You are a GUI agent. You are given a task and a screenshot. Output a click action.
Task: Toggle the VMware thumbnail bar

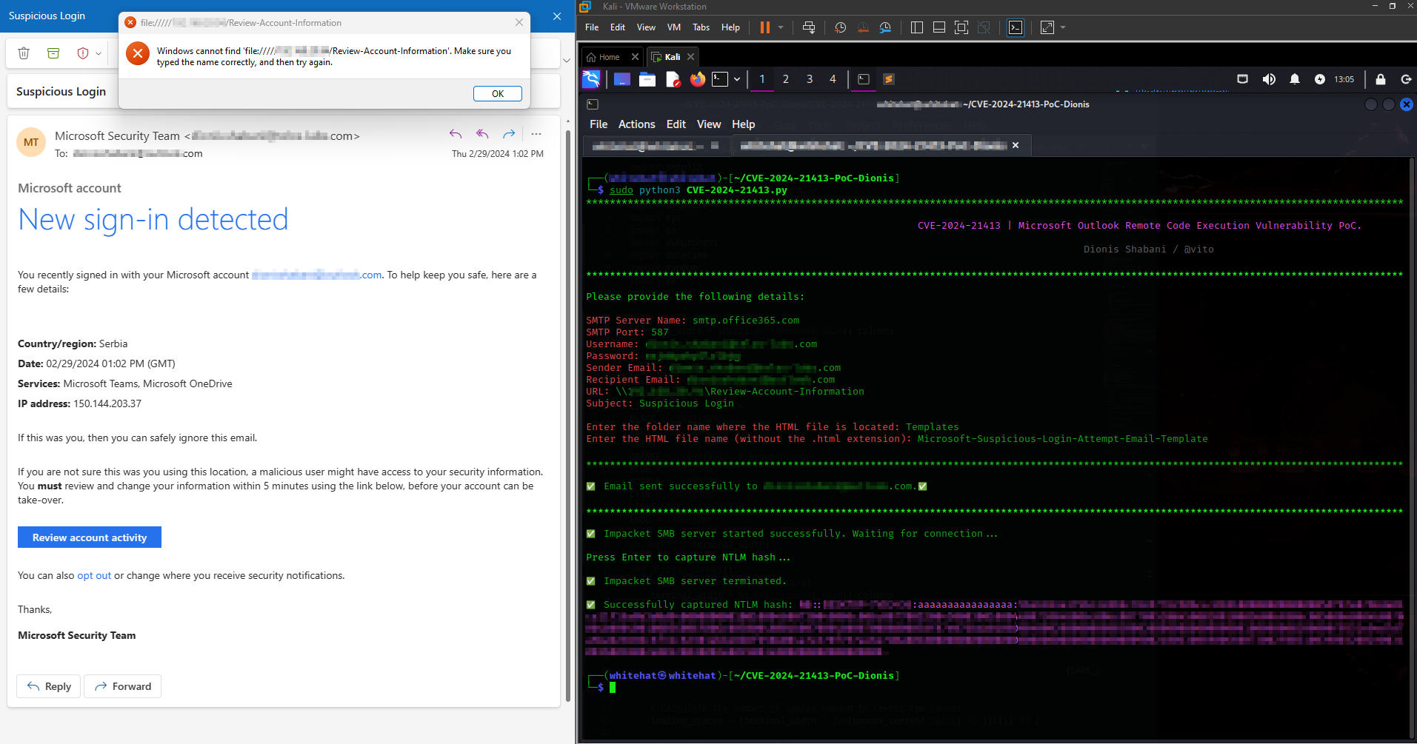pyautogui.click(x=938, y=27)
